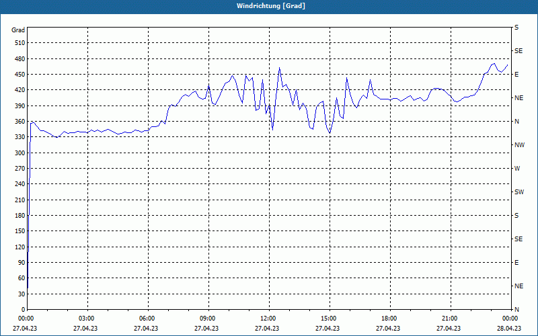Select the 03:00 time axis label

87,319
